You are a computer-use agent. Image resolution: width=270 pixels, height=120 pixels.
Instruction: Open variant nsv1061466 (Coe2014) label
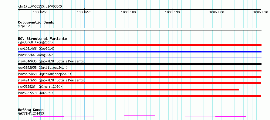coord(36,49)
